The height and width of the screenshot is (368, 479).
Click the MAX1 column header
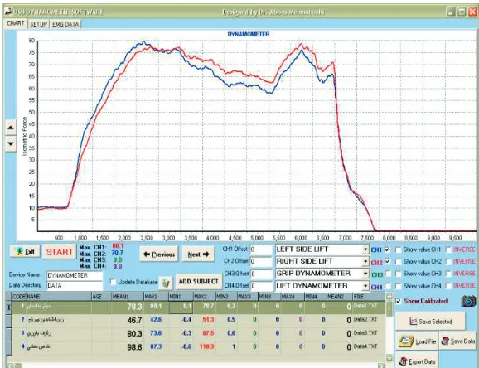click(x=156, y=297)
